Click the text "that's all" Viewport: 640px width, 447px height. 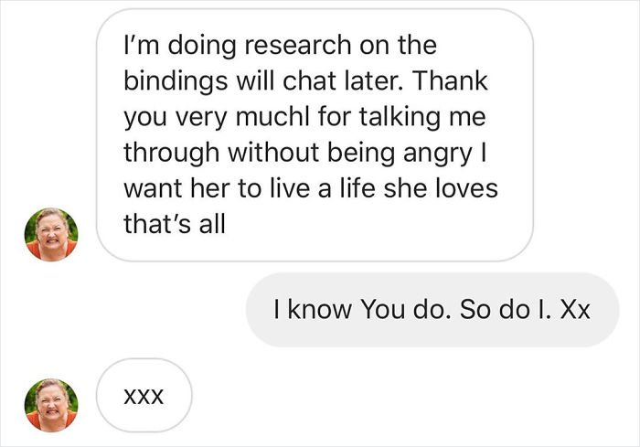[174, 223]
